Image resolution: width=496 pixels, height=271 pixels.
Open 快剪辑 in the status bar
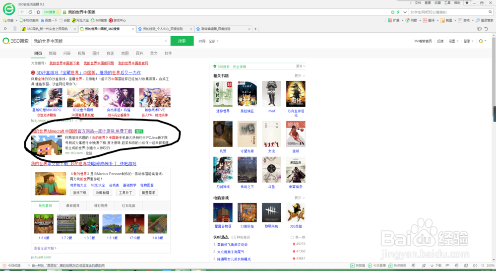(x=357, y=266)
